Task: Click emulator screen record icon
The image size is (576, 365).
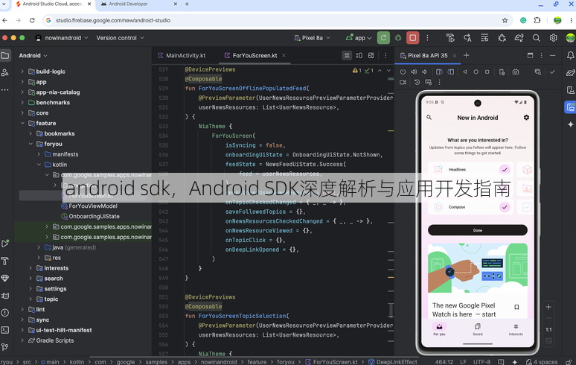Action: (403, 83)
